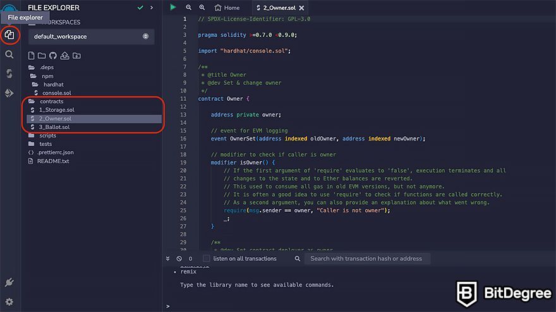Click the require(msg.sender == owner) line
556x312 pixels.
click(x=306, y=211)
